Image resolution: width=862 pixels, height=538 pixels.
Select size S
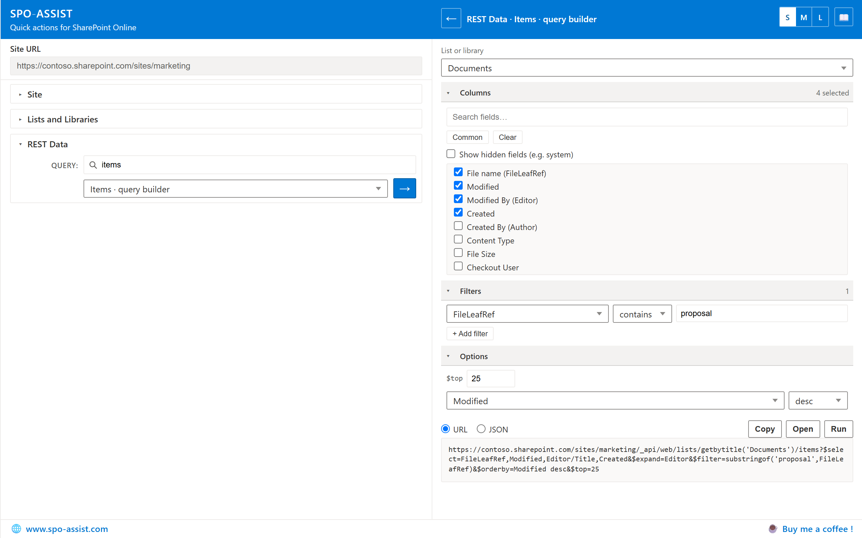(787, 17)
